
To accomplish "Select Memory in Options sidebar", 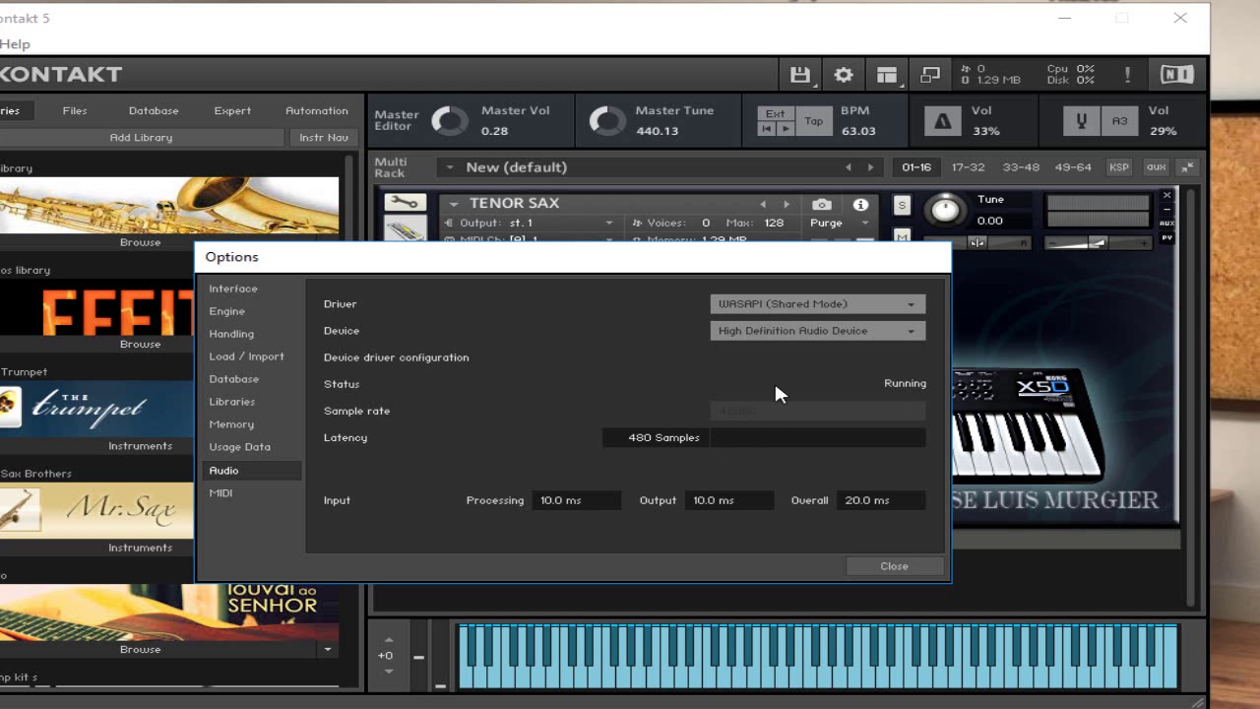I will coord(231,424).
